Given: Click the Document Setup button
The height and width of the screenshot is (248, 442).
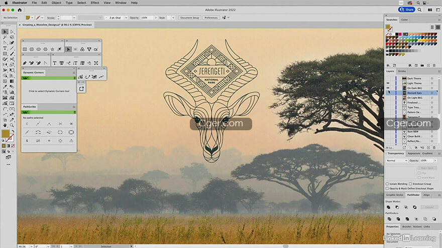Looking at the screenshot, I should (190, 18).
